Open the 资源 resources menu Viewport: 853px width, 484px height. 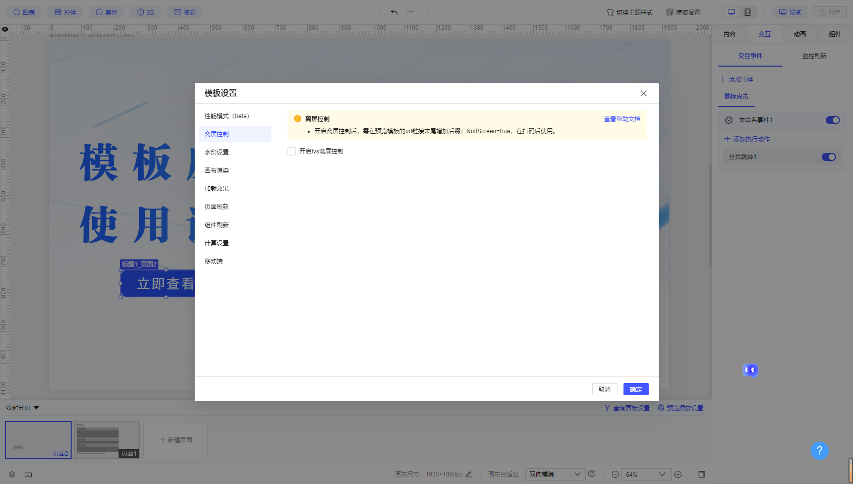pos(185,12)
